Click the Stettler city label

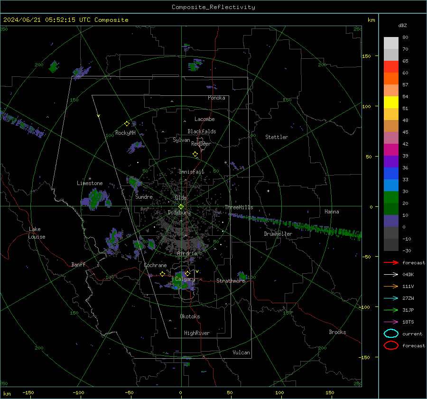(x=277, y=137)
